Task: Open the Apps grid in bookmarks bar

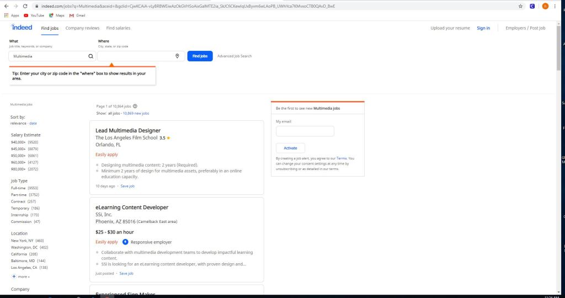Action: point(12,15)
